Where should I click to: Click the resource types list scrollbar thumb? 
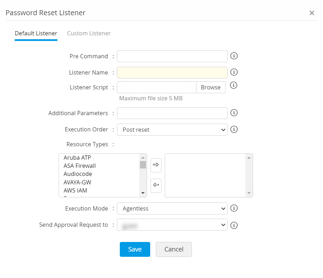(143, 165)
